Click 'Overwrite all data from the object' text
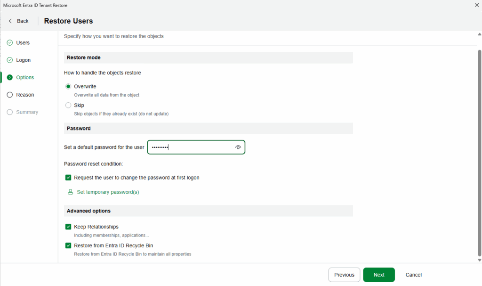The image size is (482, 286). 107,95
